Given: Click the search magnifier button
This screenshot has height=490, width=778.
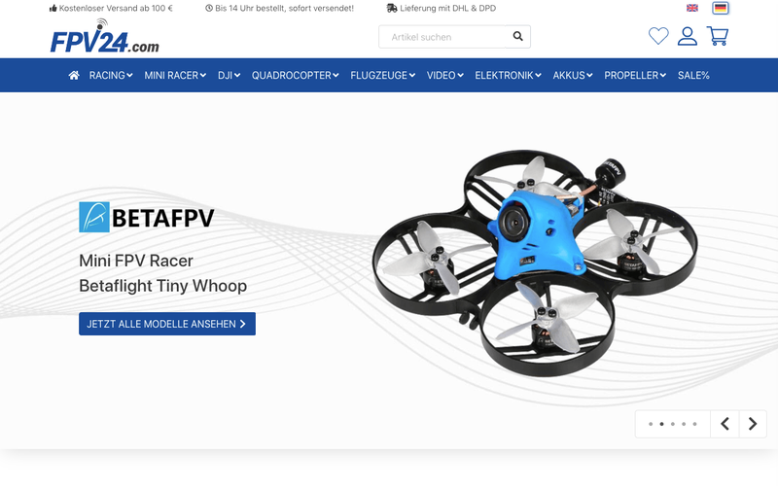Looking at the screenshot, I should (x=517, y=36).
